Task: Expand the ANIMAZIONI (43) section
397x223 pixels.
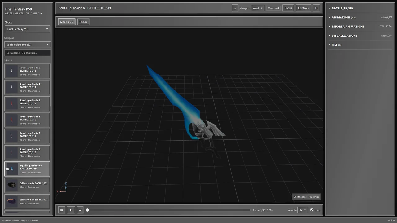Action: pos(360,17)
